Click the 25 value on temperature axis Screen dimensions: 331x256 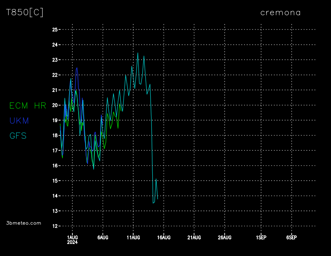[x=55, y=30]
